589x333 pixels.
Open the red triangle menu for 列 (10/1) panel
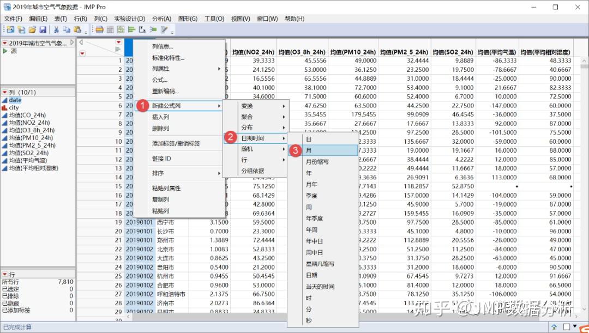click(5, 92)
